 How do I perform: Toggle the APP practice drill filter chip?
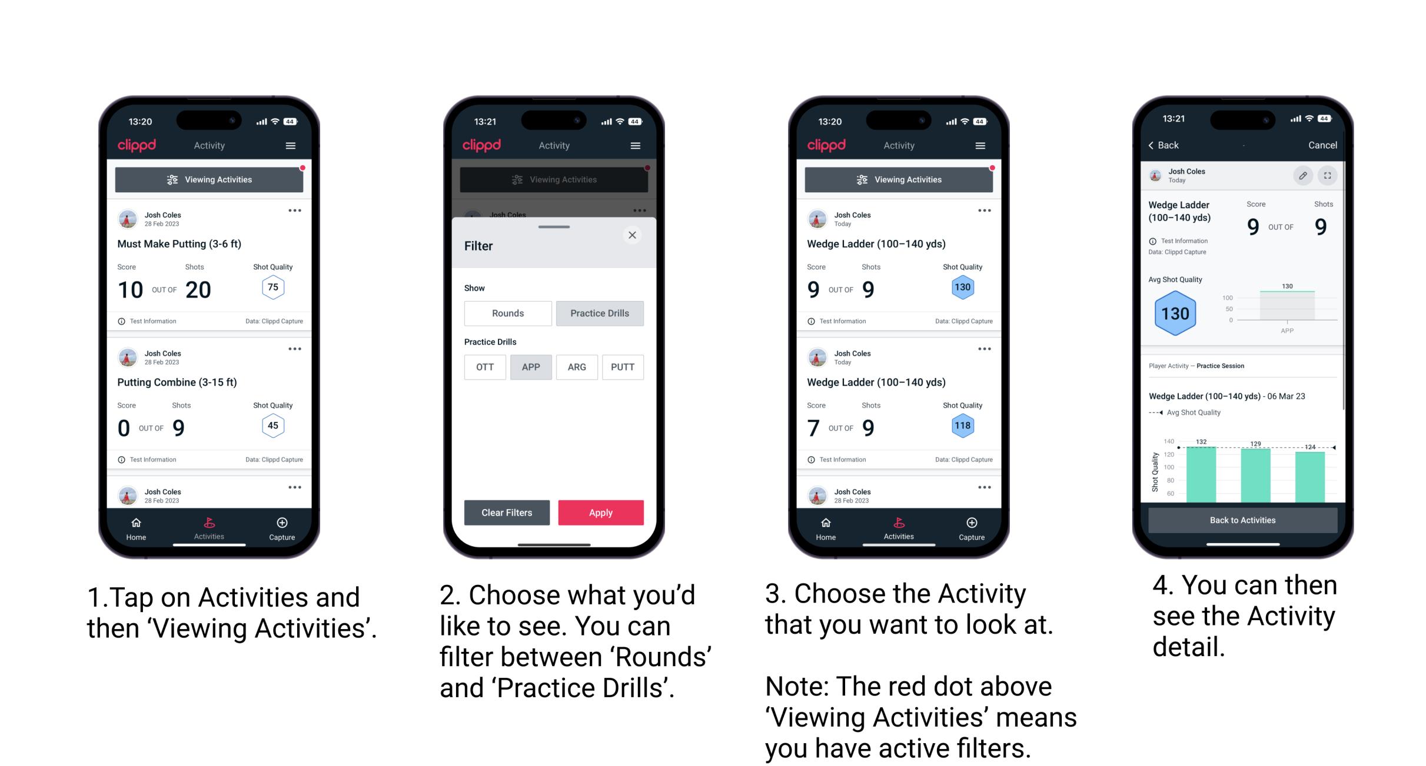click(x=530, y=366)
